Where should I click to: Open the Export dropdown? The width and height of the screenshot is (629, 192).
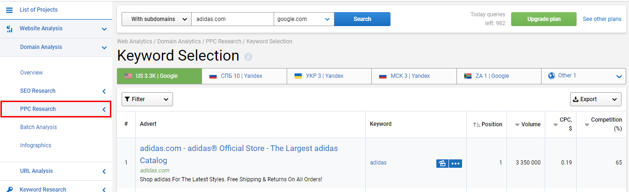595,99
